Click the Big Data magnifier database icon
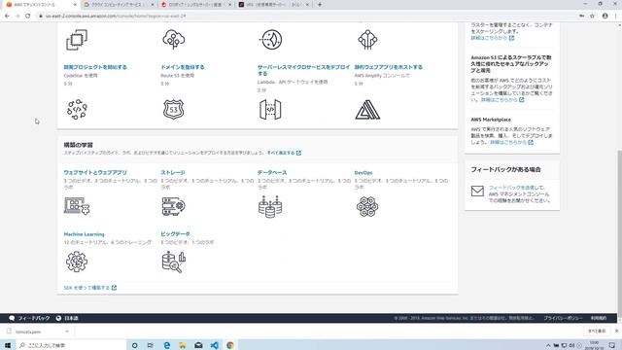The width and height of the screenshot is (622, 350). pyautogui.click(x=174, y=262)
